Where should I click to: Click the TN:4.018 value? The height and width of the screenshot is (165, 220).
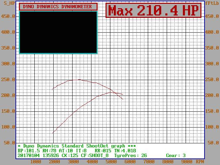pyautogui.click(x=125, y=151)
